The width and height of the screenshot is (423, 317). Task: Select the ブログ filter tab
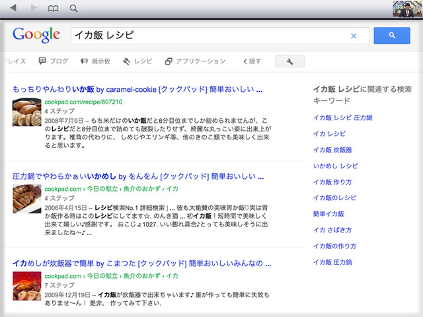pos(54,61)
